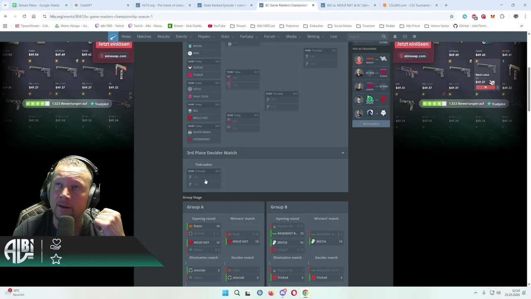Click the Jetzt einlösen button on right ad
Viewport: 531px width, 299px height.
click(x=412, y=44)
